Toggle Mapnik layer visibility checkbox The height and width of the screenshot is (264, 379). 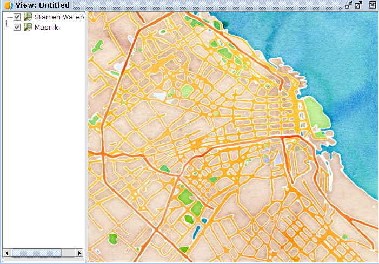pos(17,27)
